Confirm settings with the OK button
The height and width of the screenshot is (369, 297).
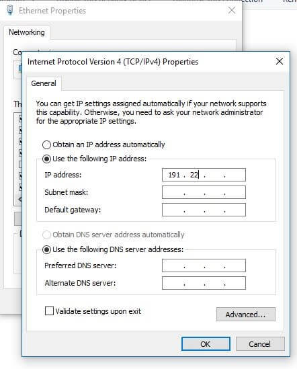coord(206,344)
